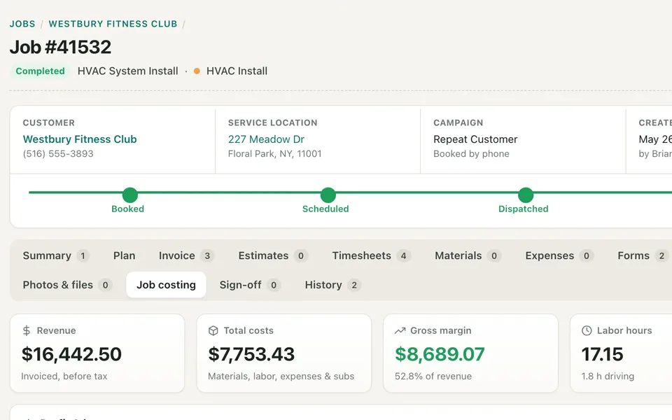This screenshot has width=672, height=420.
Task: Click the $7,753.43 total costs value
Action: click(x=251, y=354)
